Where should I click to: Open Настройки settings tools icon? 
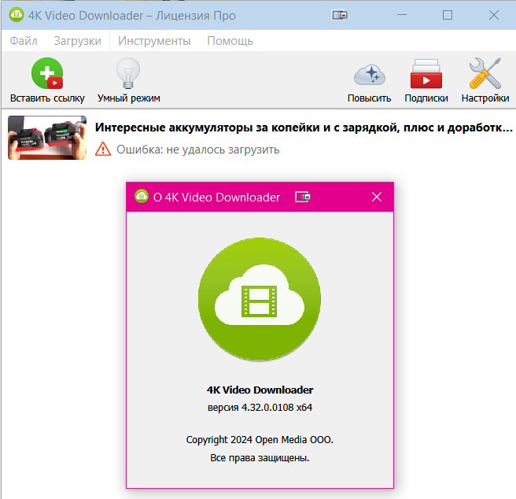pos(485,74)
